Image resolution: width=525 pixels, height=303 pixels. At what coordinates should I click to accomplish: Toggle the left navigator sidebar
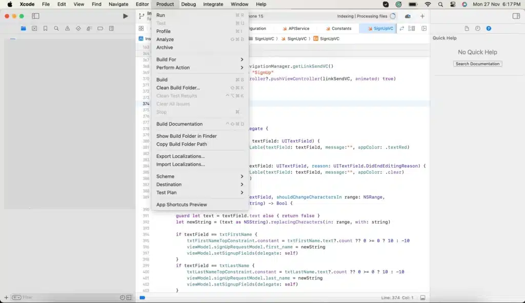coord(35,16)
